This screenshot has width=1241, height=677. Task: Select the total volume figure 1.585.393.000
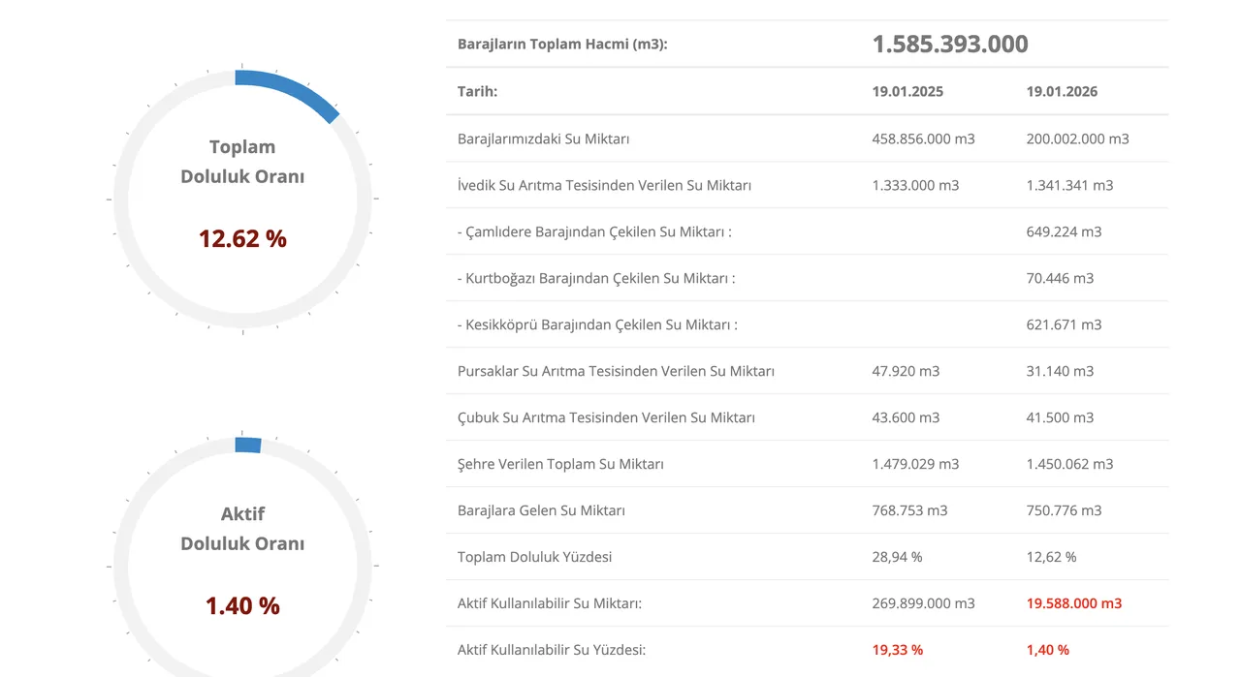[x=949, y=44]
